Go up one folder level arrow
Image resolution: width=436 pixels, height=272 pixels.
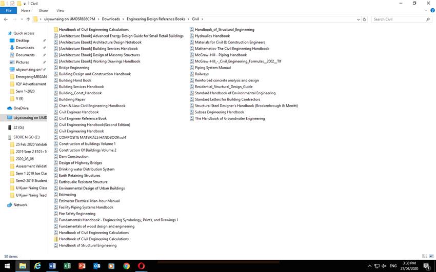pyautogui.click(x=28, y=19)
